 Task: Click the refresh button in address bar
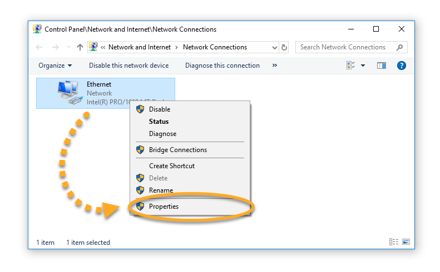pyautogui.click(x=285, y=48)
